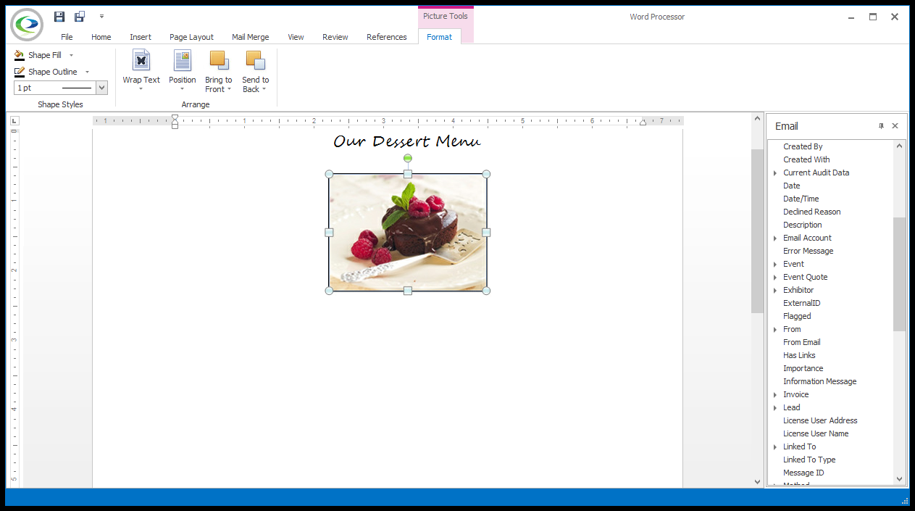Click the Save As icon in quick access toolbar
The width and height of the screenshot is (915, 511).
(x=80, y=16)
